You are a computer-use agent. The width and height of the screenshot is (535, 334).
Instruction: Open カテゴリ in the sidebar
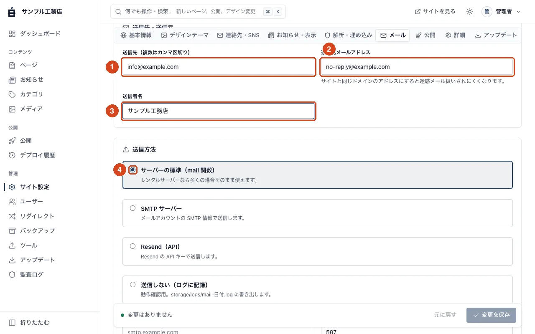point(50,94)
